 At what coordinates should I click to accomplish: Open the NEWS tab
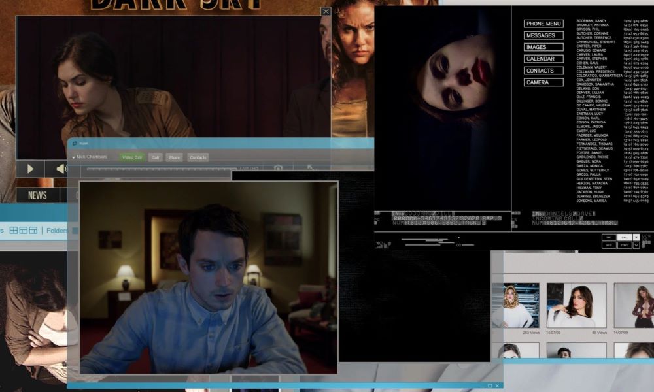pos(37,195)
